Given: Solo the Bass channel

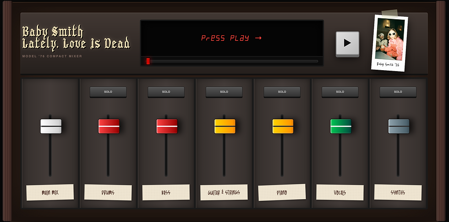Looking at the screenshot, I should [x=166, y=92].
